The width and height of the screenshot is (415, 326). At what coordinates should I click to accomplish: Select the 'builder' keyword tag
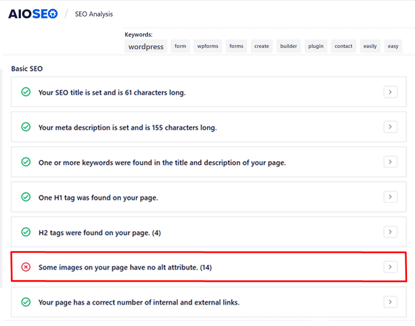(x=289, y=46)
